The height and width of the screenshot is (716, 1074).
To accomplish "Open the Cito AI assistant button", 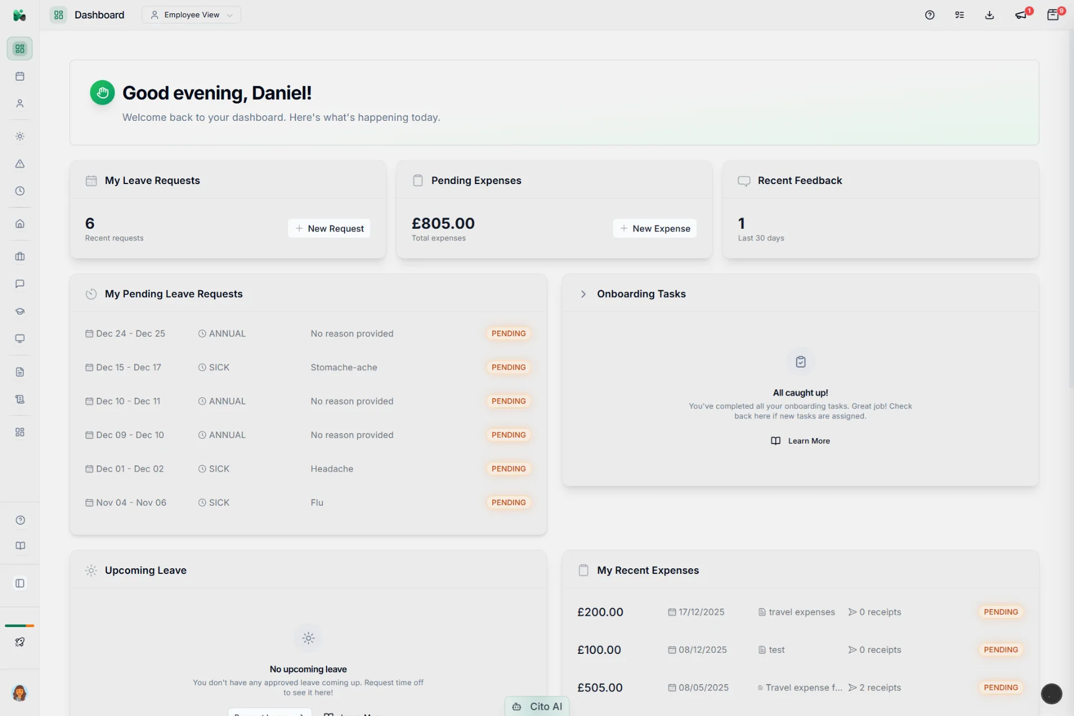I will (537, 706).
